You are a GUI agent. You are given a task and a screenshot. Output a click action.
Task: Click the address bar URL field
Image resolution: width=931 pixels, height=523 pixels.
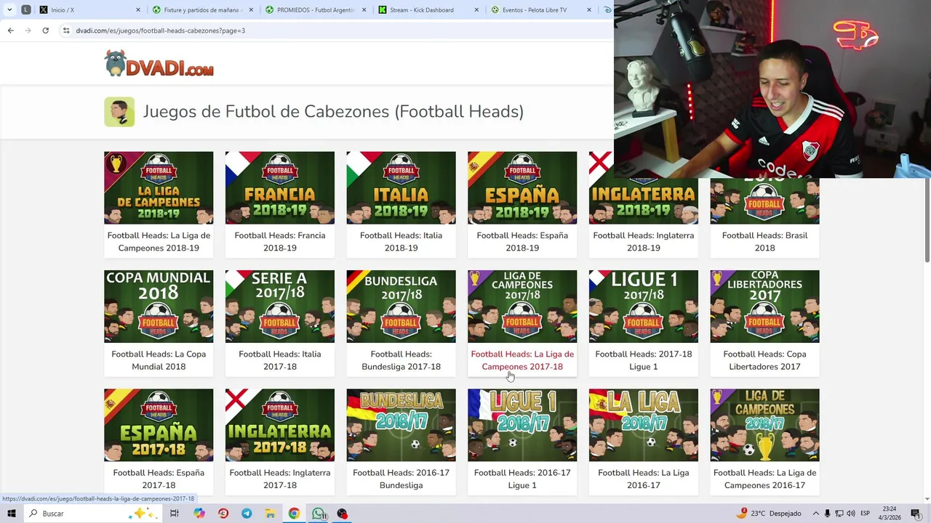click(x=335, y=31)
